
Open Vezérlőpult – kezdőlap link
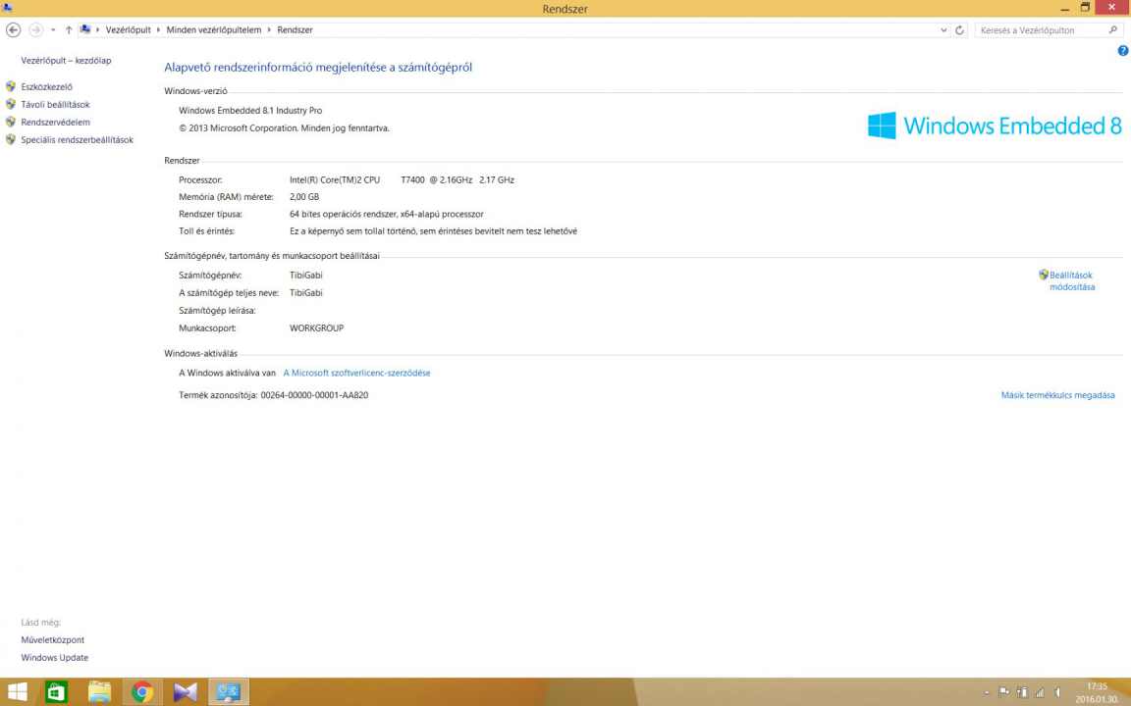(x=67, y=61)
